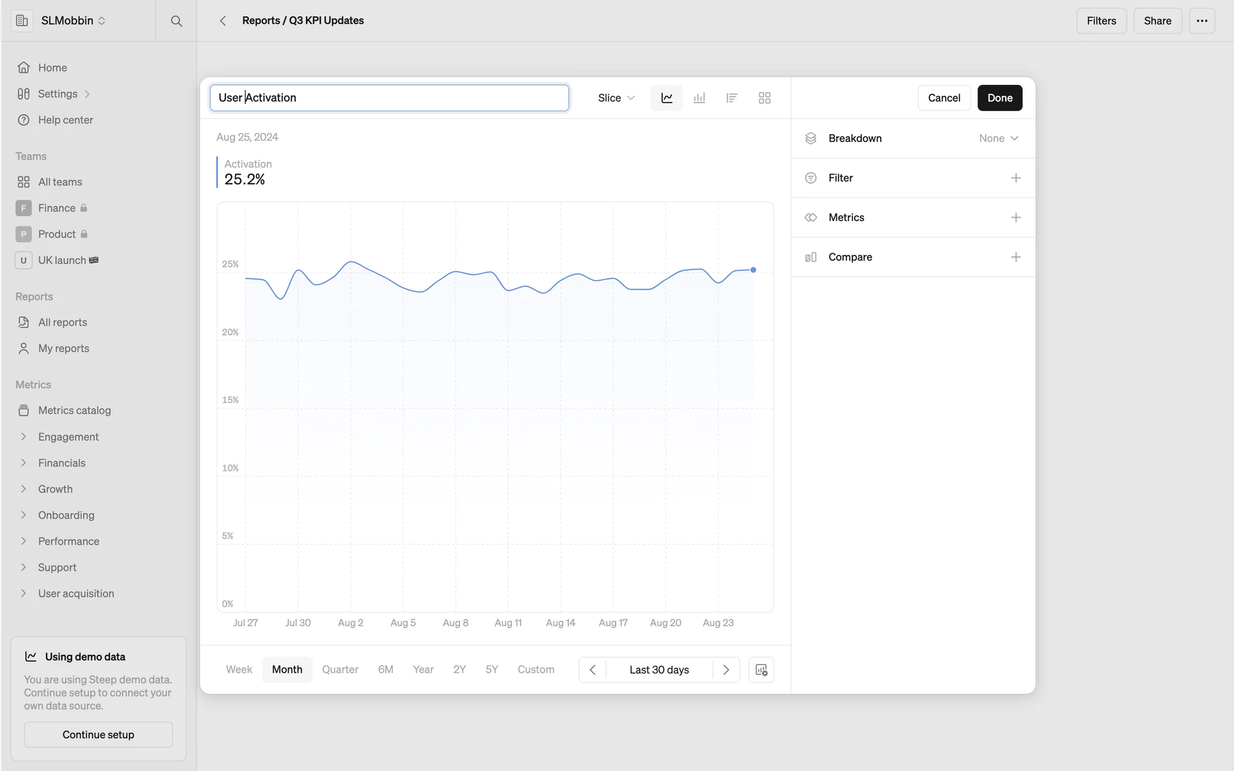Open the three-dots more options menu
1234x771 pixels.
pyautogui.click(x=1201, y=21)
